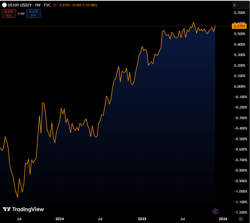Open the % price scale unit selector
This screenshot has height=223, width=250.
[240, 5]
